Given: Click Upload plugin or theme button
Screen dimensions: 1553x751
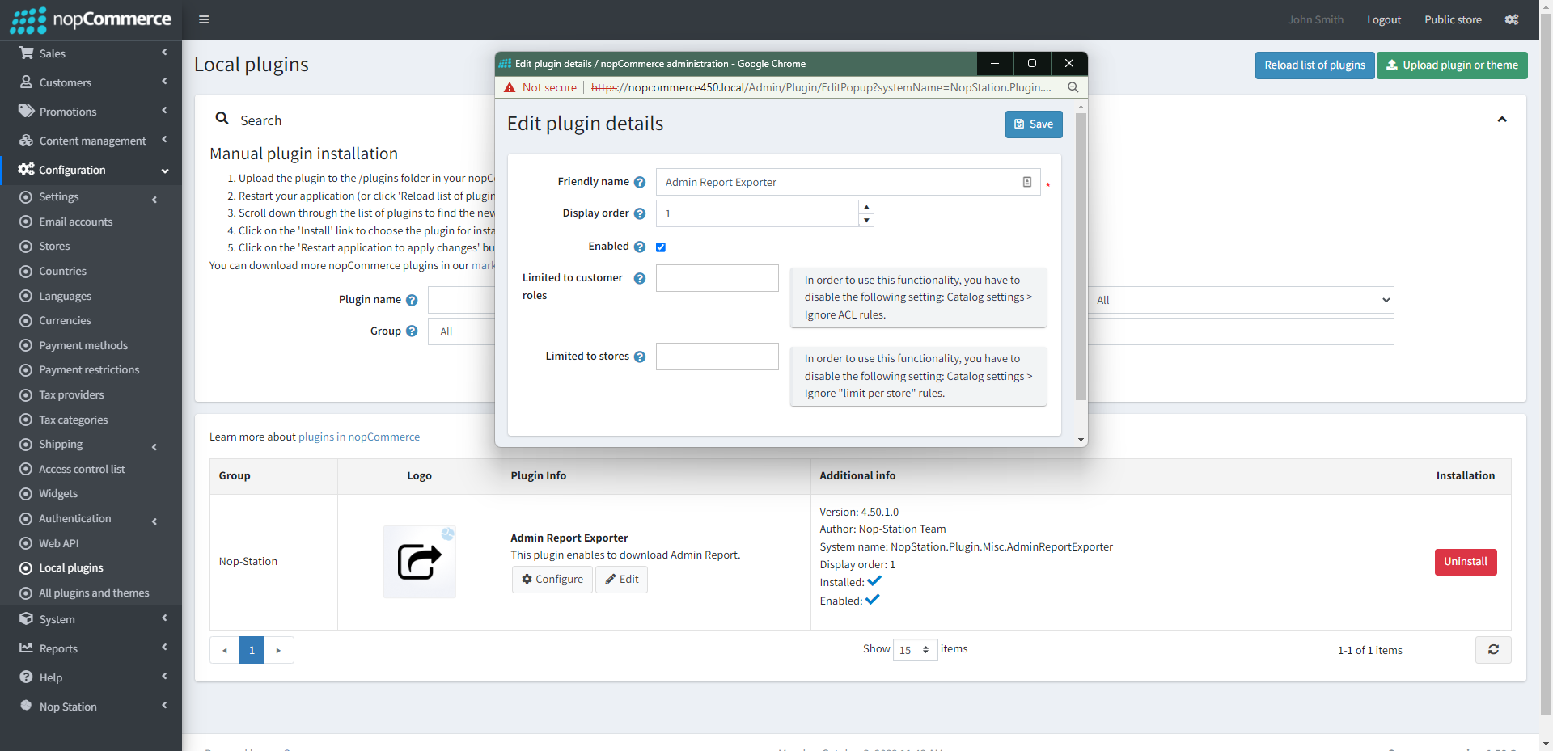Looking at the screenshot, I should 1452,65.
